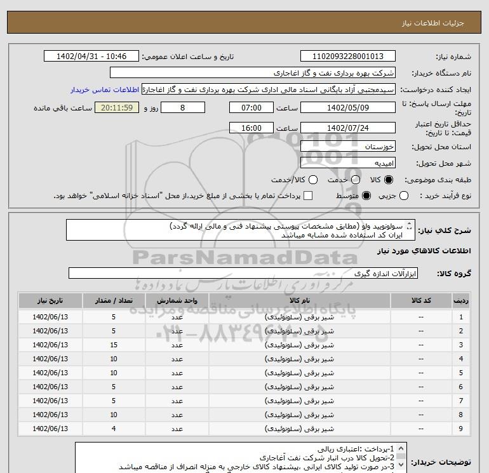Click the request creator name field
The image size is (489, 473).
pyautogui.click(x=269, y=90)
